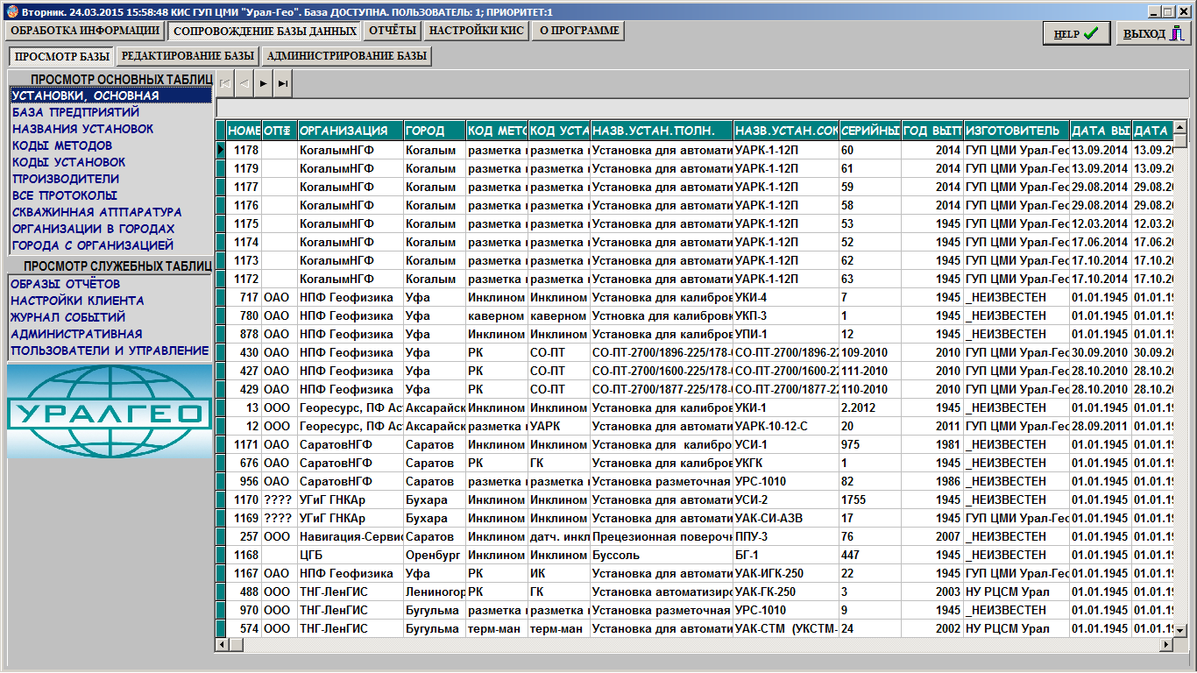1197x673 pixels.
Task: Click the УРАЛГЕО logo image
Action: pyautogui.click(x=110, y=412)
